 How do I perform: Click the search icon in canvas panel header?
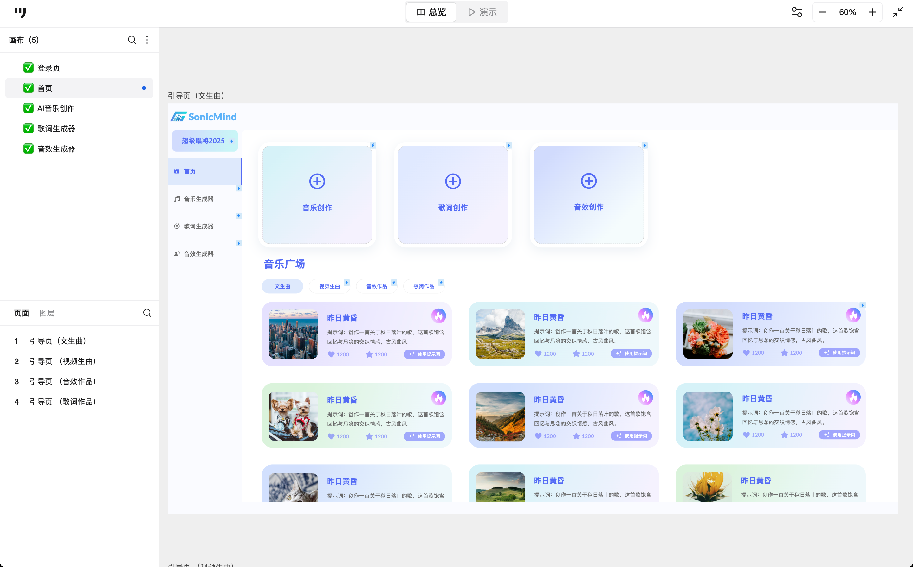tap(132, 40)
